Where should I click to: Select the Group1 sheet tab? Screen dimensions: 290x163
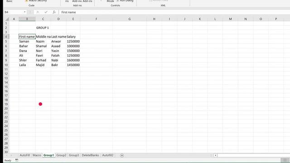click(x=48, y=155)
